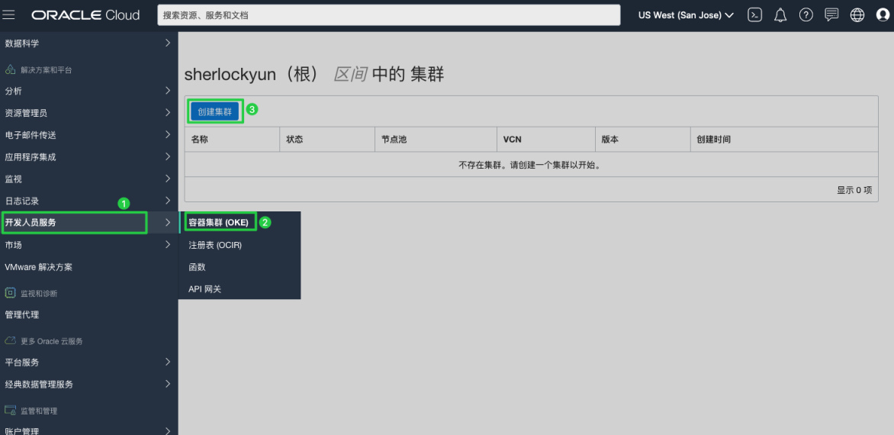
Task: Open the support chat icon
Action: [x=831, y=15]
